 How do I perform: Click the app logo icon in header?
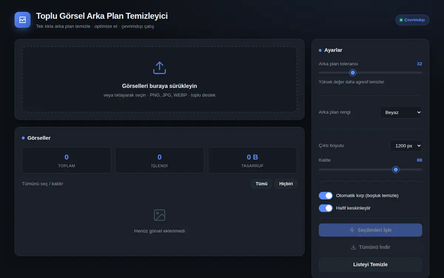(x=23, y=20)
